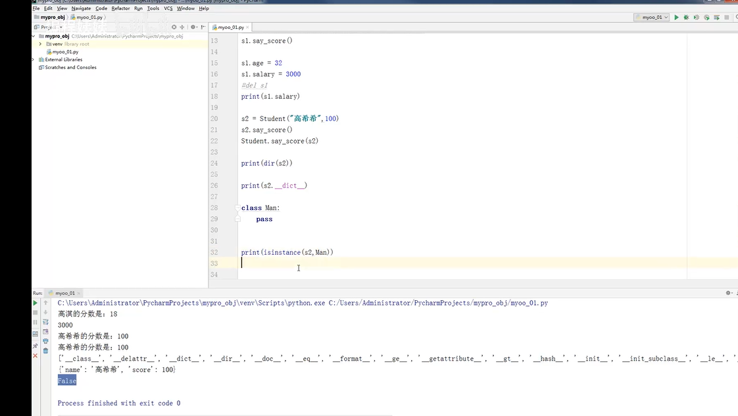Open the Help menu
This screenshot has width=738, height=416.
204,9
